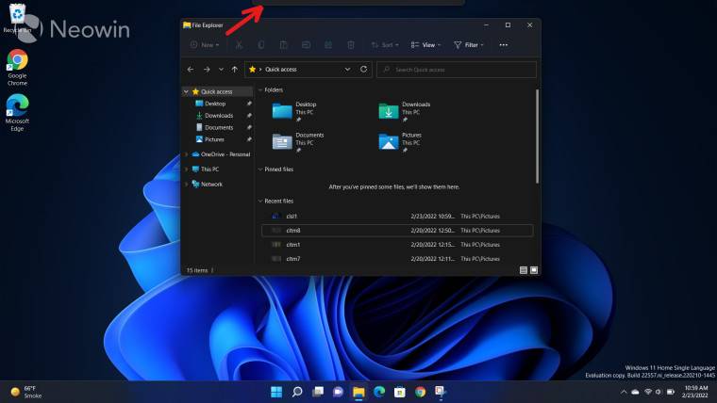The image size is (717, 403).
Task: Select Network in the navigation pane
Action: (211, 185)
